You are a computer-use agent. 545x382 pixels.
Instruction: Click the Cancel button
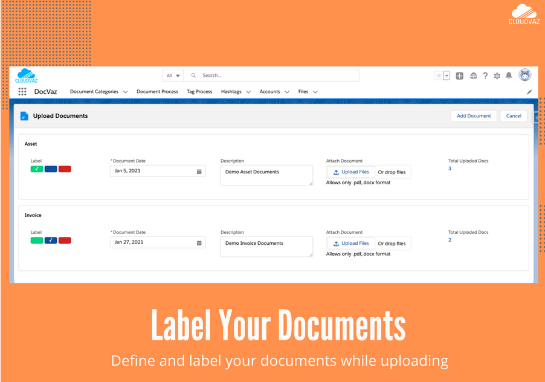(x=514, y=115)
